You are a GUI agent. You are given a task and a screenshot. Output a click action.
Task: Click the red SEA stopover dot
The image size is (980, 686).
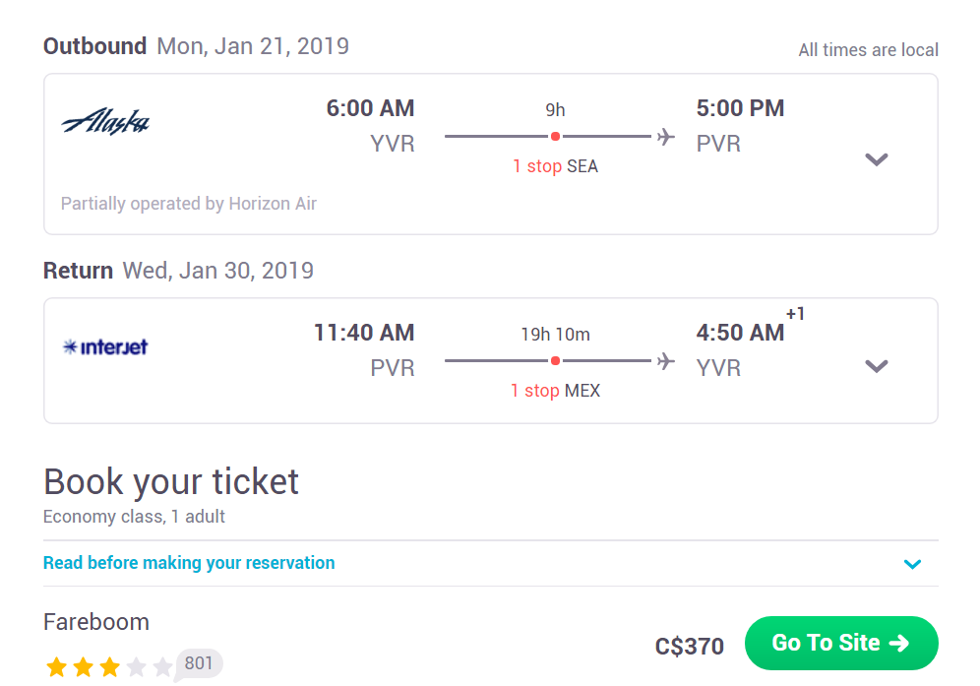click(555, 137)
